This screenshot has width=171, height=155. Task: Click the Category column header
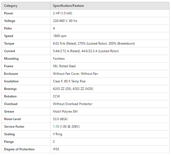[x=11, y=6]
